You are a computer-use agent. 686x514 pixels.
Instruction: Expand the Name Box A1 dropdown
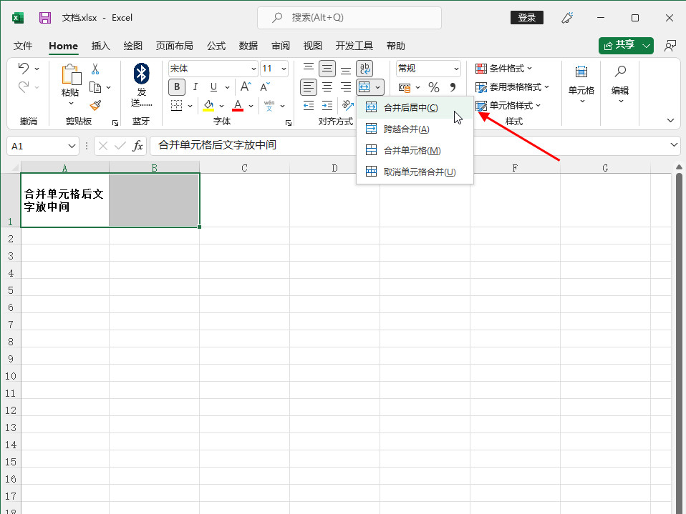pyautogui.click(x=72, y=146)
